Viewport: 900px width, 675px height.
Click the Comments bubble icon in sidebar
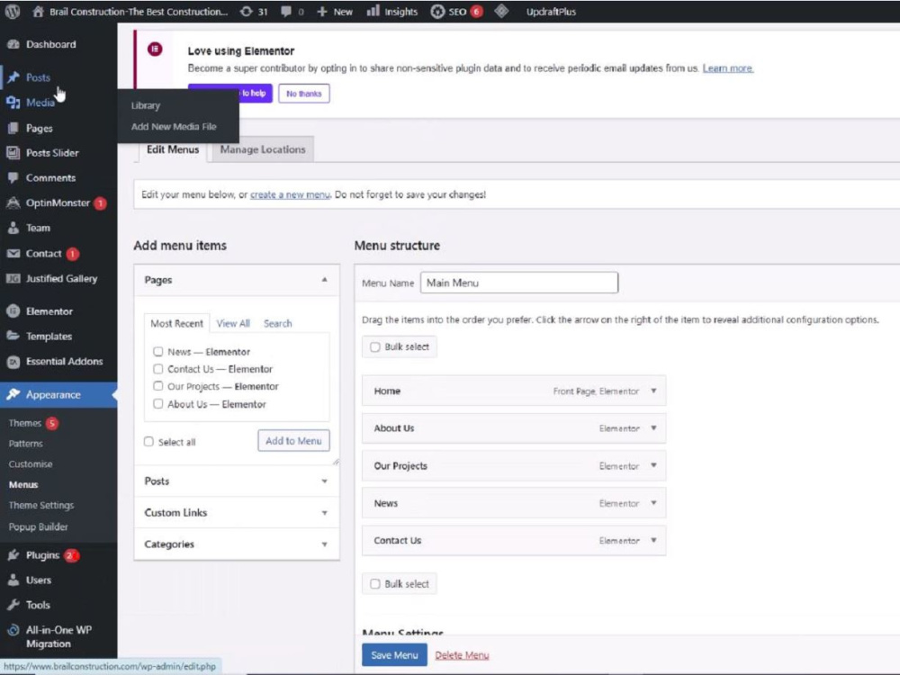[13, 178]
